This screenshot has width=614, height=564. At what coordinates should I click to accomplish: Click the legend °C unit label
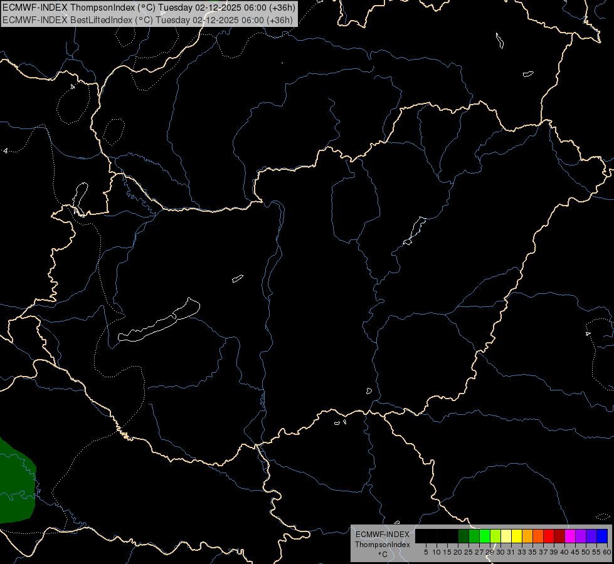383,554
